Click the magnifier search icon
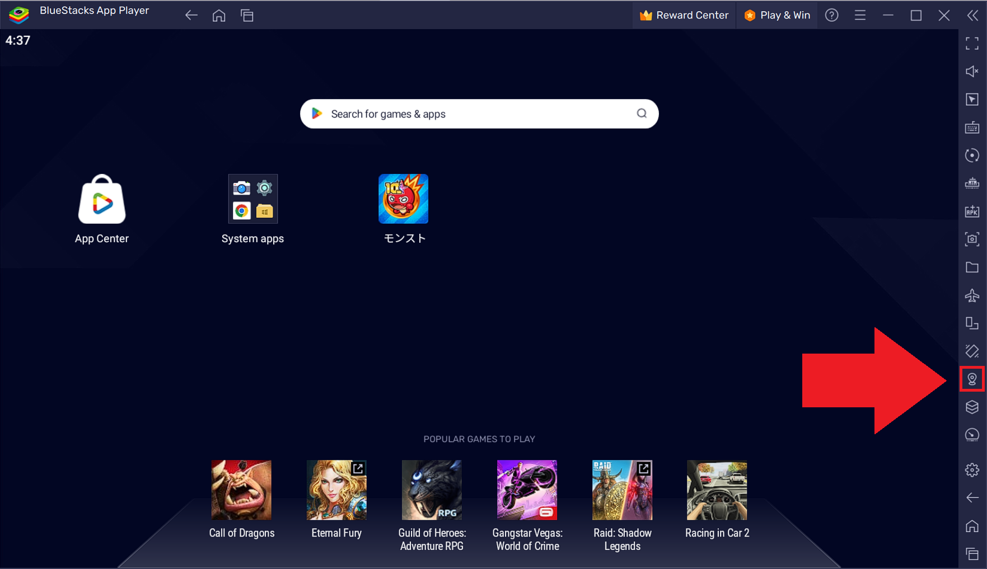Viewport: 987px width, 569px height. (x=642, y=114)
